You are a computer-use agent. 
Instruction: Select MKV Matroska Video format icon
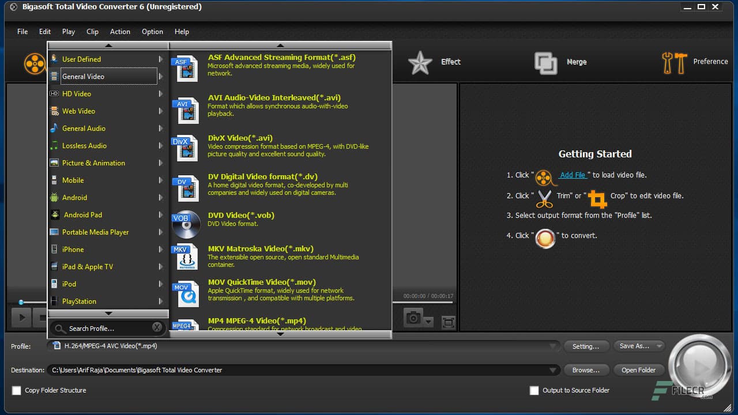pyautogui.click(x=186, y=256)
